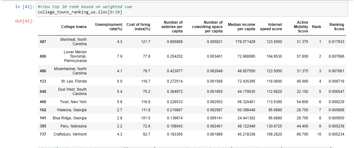The height and width of the screenshot is (148, 354).
Task: Click 'Blue Ridge, Georgia' cell
Action: point(70,118)
